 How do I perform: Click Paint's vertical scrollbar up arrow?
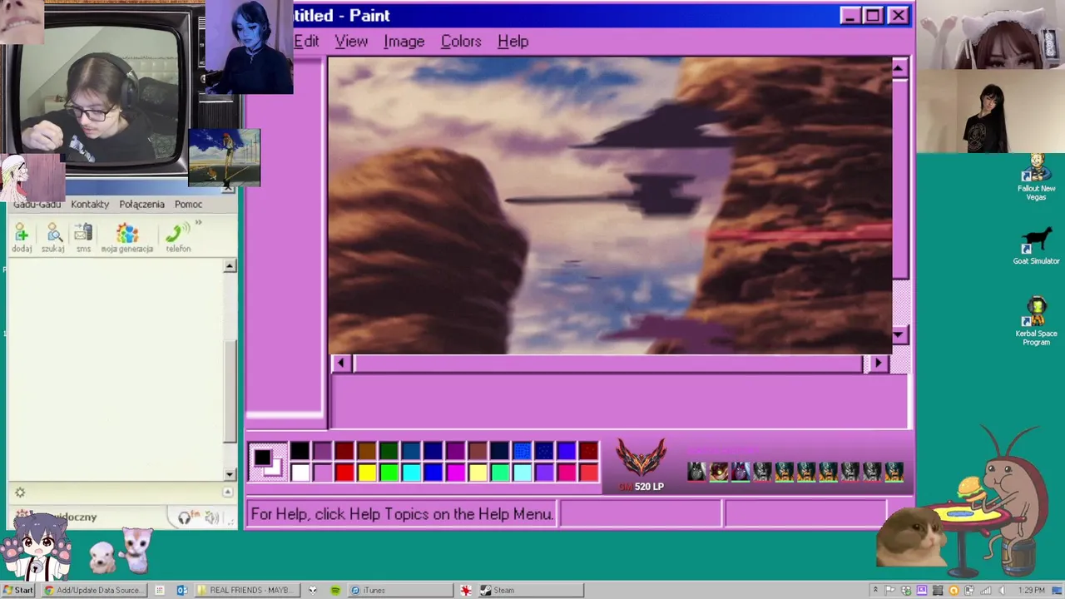[x=899, y=67]
